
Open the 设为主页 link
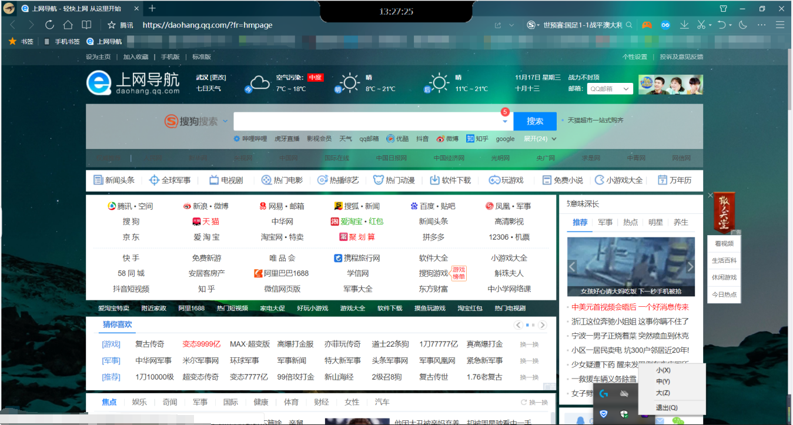(98, 57)
